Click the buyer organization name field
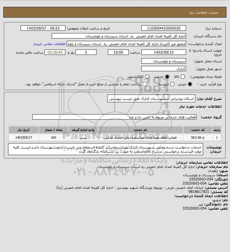 (x=119, y=36)
